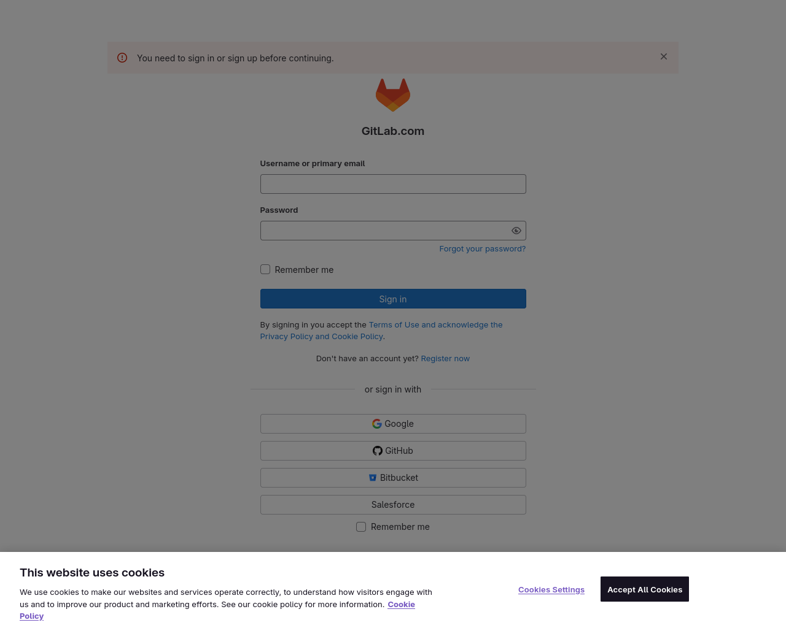The height and width of the screenshot is (628, 786).
Task: Open the Forgot your password link
Action: (483, 248)
